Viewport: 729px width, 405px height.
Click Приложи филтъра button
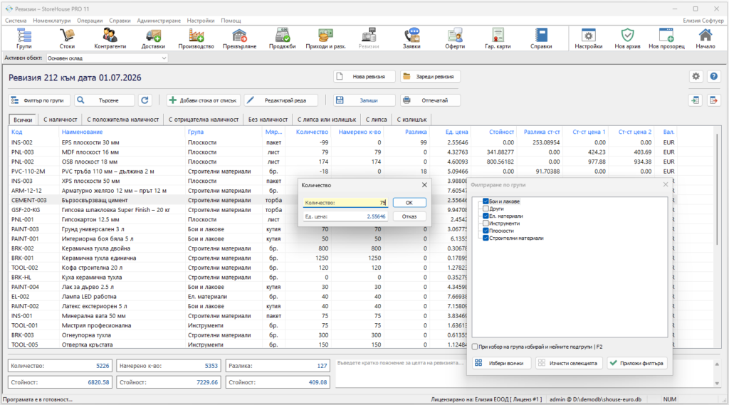click(x=637, y=363)
